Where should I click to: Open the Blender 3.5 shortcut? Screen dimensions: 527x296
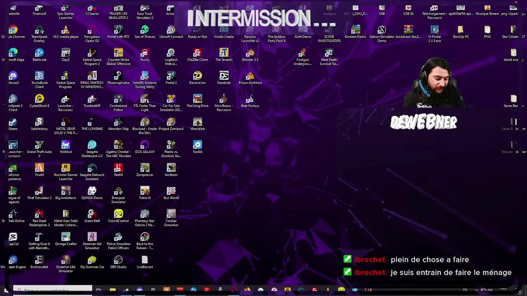[250, 55]
